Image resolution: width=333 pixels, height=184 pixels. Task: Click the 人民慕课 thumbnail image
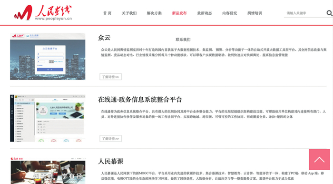coord(48,170)
